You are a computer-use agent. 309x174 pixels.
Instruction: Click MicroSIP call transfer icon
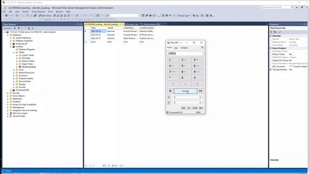click(201, 91)
